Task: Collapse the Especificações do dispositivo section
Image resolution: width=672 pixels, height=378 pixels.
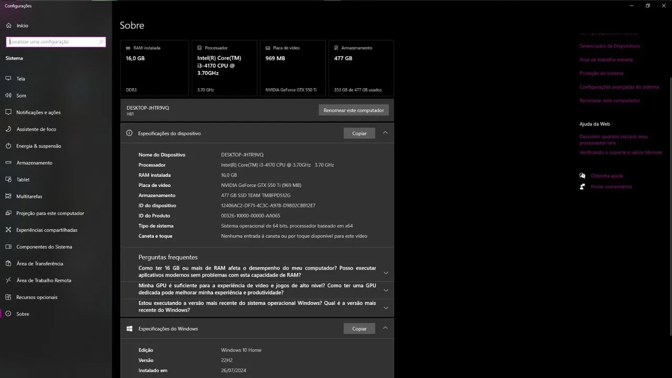Action: [x=385, y=133]
